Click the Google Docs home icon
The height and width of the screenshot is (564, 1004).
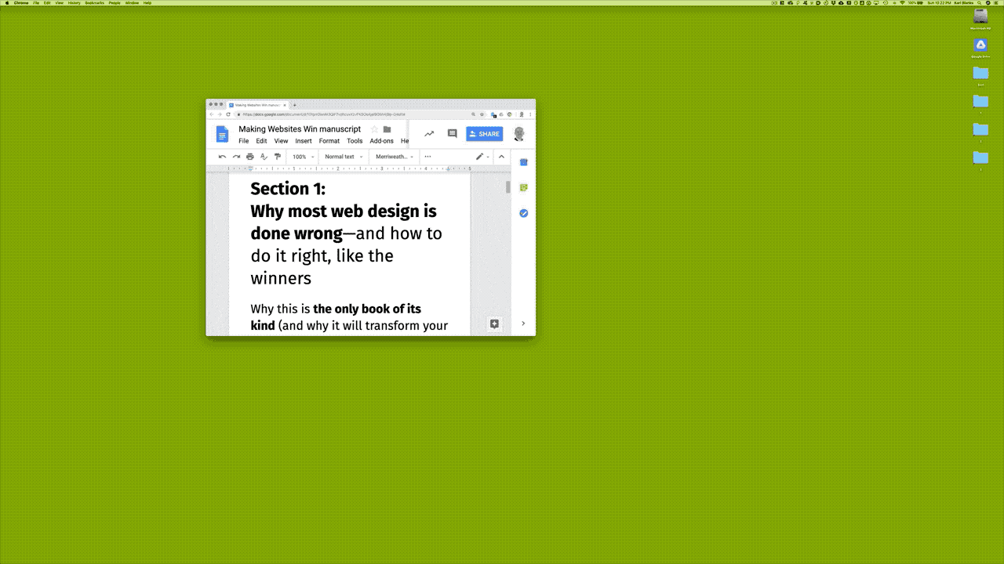coord(222,135)
